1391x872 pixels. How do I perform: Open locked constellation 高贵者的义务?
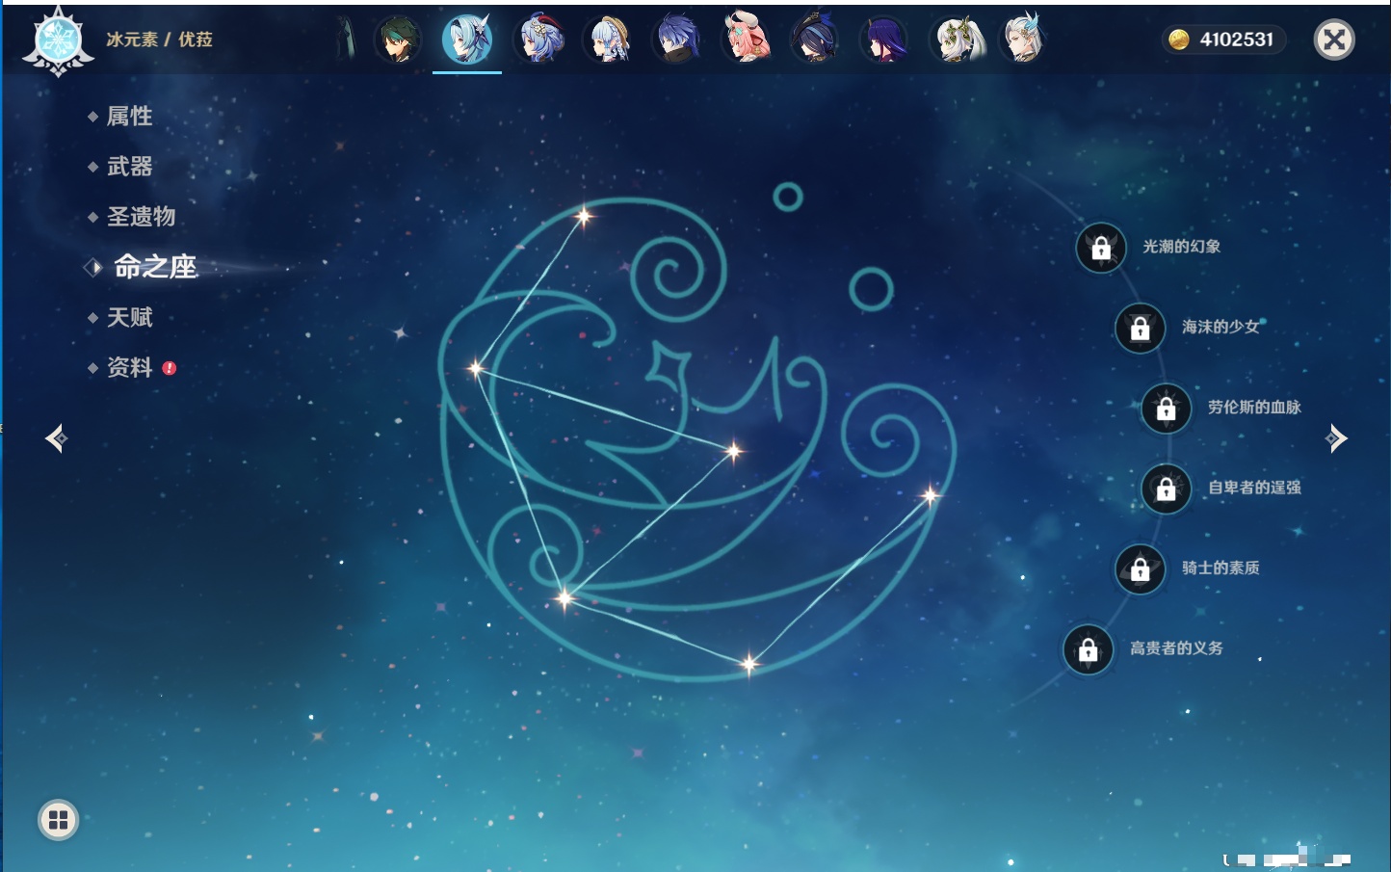[1089, 648]
